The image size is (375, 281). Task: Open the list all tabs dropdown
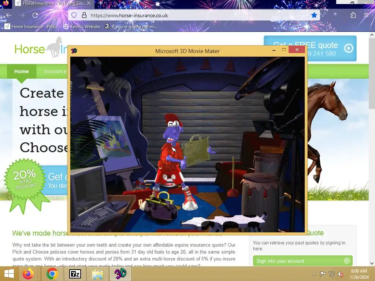[x=319, y=3]
